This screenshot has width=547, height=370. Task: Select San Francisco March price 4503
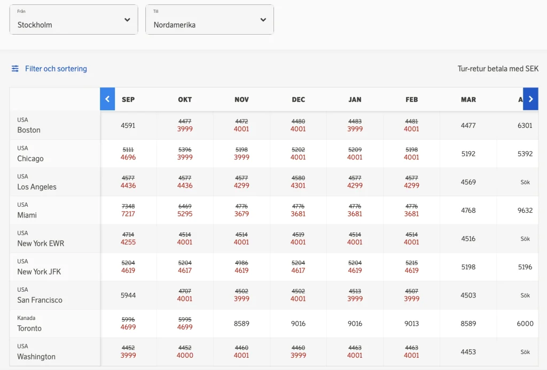(x=468, y=295)
